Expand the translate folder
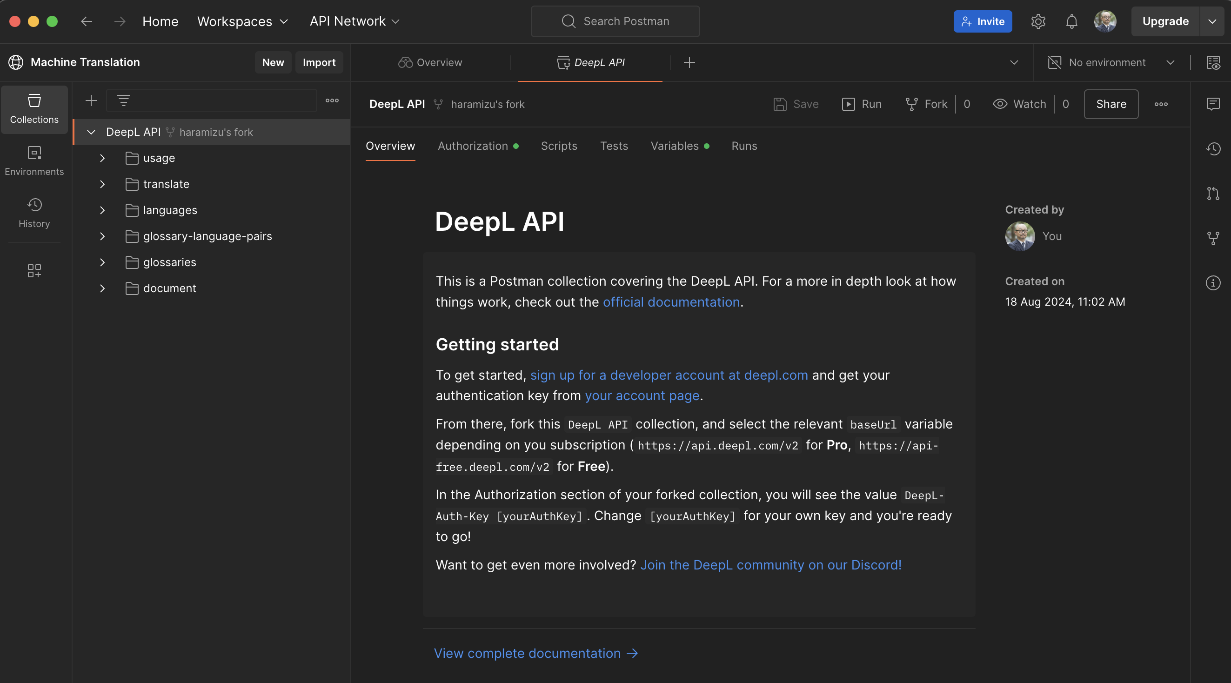 (x=102, y=184)
